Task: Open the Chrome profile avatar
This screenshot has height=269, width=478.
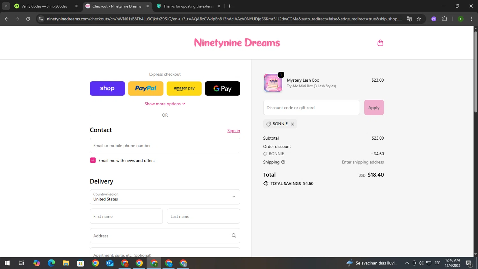Action: (x=460, y=19)
